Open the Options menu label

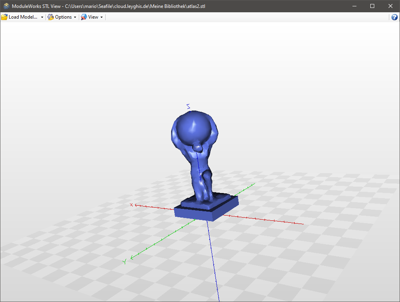[x=63, y=17]
